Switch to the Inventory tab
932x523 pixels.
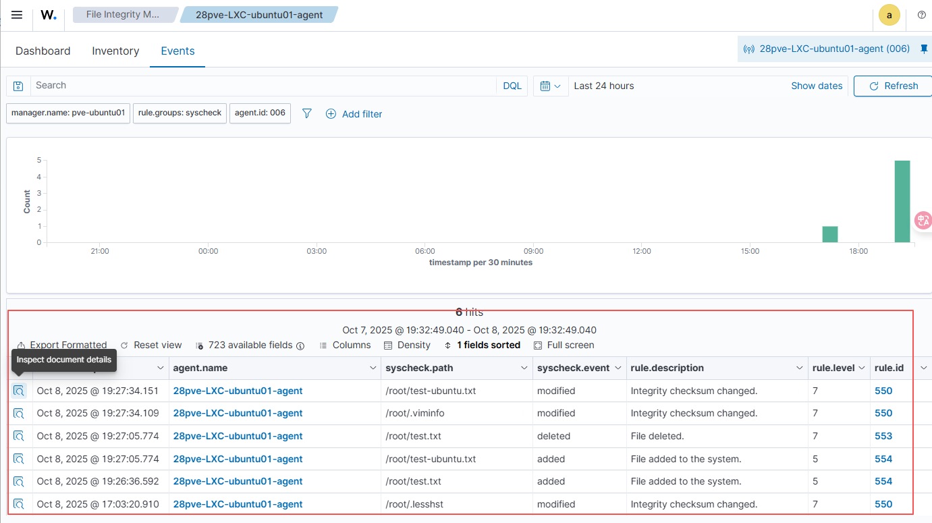click(115, 51)
